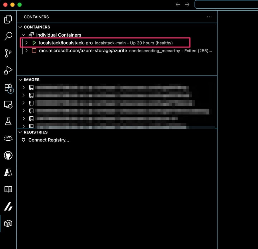The image size is (258, 249).
Task: Open the Azure view
Action: tap(8, 172)
